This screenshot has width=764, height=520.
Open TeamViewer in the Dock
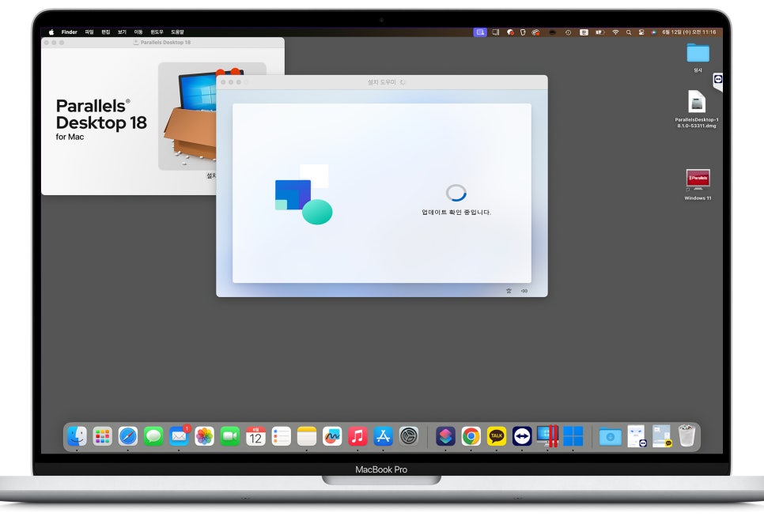[x=522, y=436]
